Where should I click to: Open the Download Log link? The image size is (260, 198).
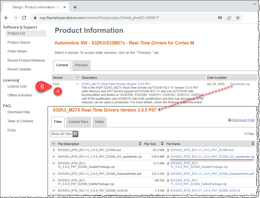240,84
